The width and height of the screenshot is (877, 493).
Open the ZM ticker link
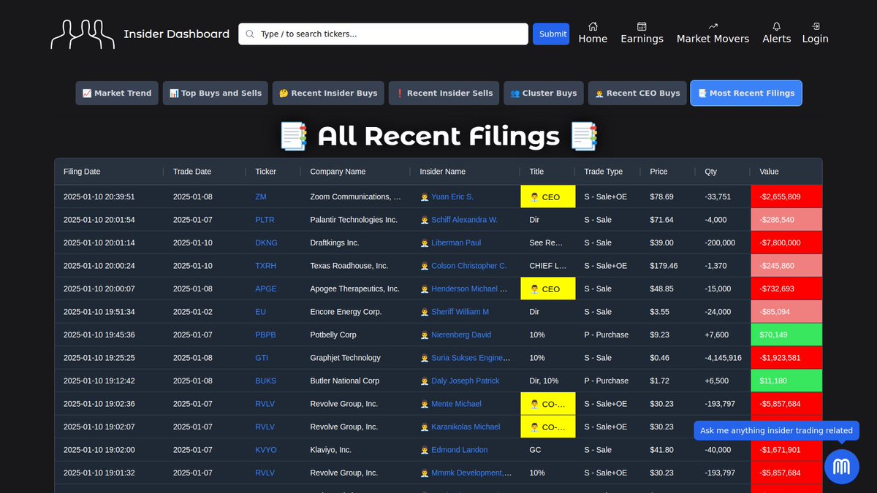coord(261,197)
